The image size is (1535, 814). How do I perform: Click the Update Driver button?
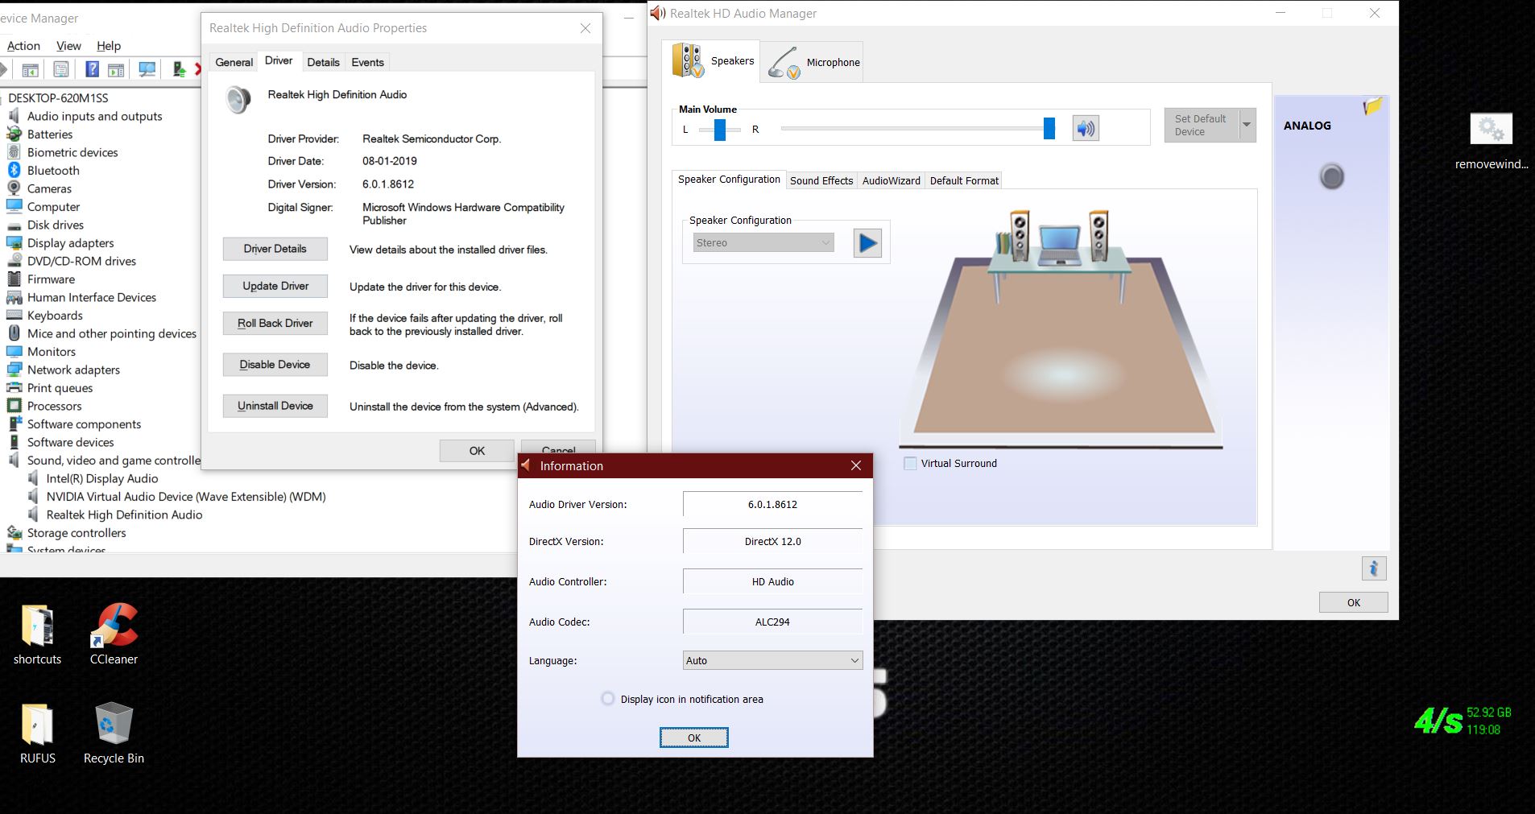click(275, 286)
